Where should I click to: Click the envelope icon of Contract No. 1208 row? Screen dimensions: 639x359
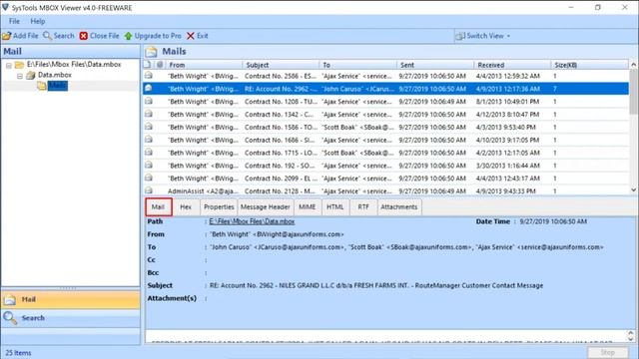click(149, 101)
